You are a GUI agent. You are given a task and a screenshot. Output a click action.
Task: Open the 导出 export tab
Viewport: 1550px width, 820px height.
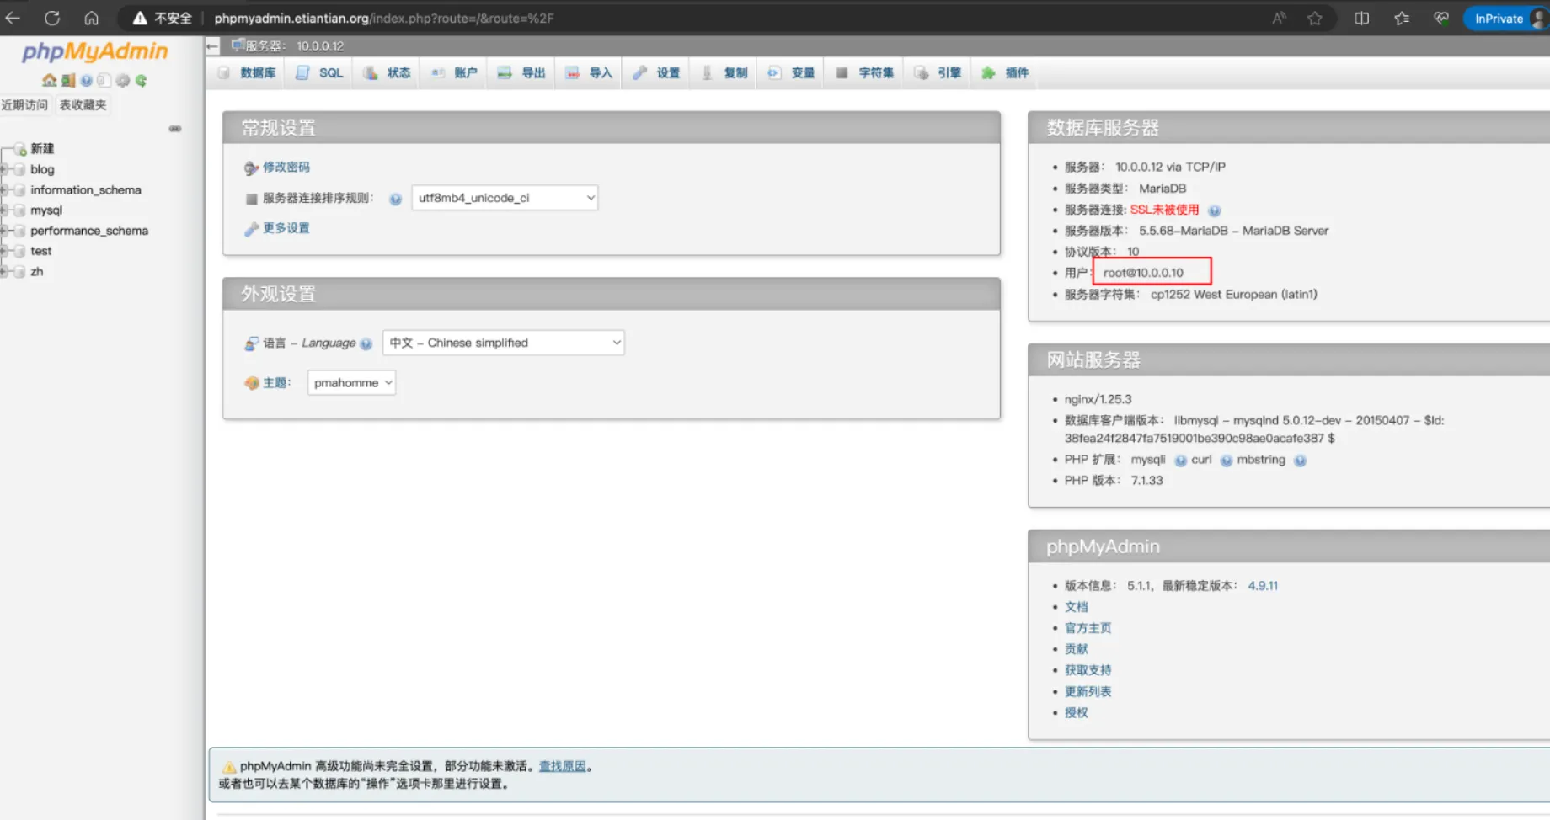[522, 73]
